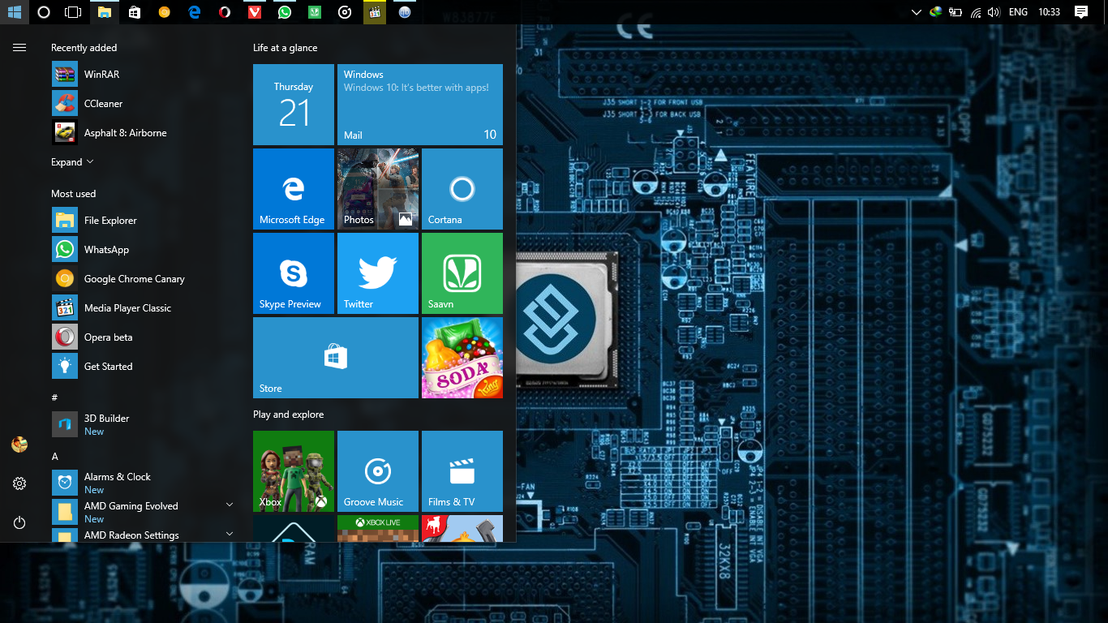The width and height of the screenshot is (1108, 623).
Task: Open the 10:33 clock in system tray
Action: click(x=1049, y=12)
